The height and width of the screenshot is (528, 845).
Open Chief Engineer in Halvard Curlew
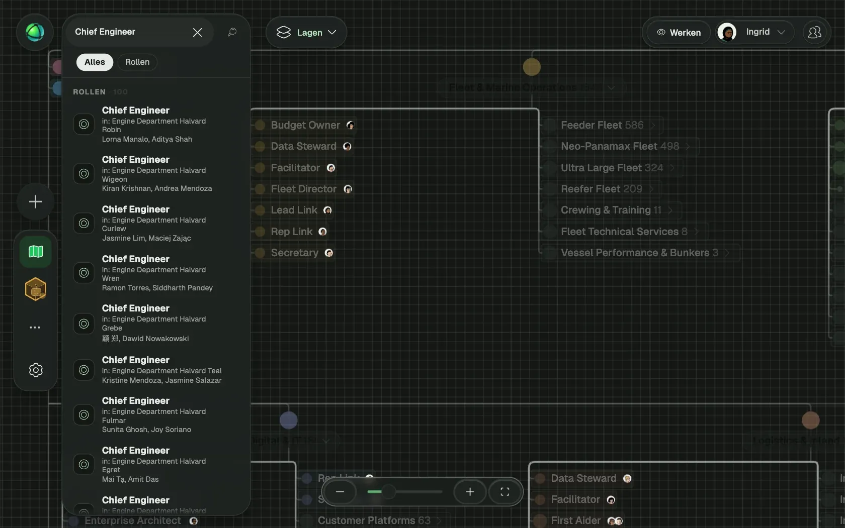[x=156, y=223]
